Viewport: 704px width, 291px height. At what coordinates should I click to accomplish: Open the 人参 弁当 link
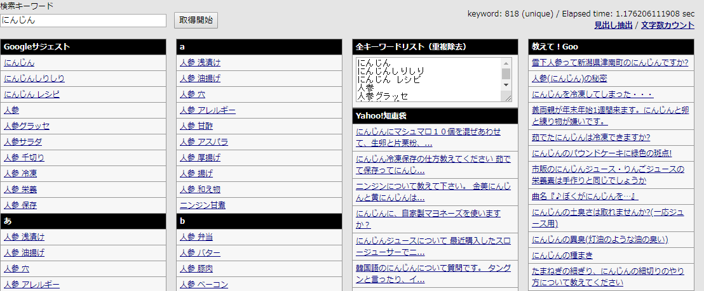coord(196,237)
